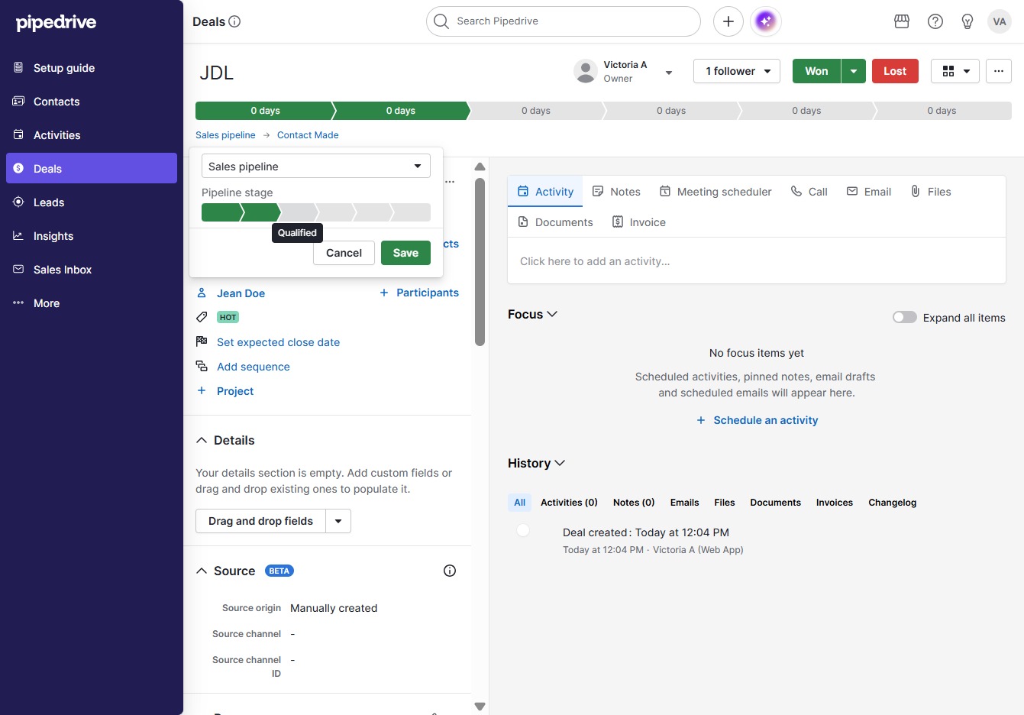Viewport: 1024px width, 715px height.
Task: Switch to the Email tab
Action: pyautogui.click(x=869, y=192)
